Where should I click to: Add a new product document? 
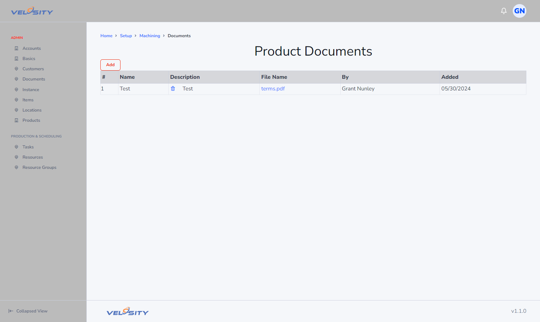pos(110,65)
